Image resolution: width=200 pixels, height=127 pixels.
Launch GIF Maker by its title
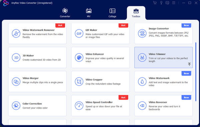coord(91,30)
